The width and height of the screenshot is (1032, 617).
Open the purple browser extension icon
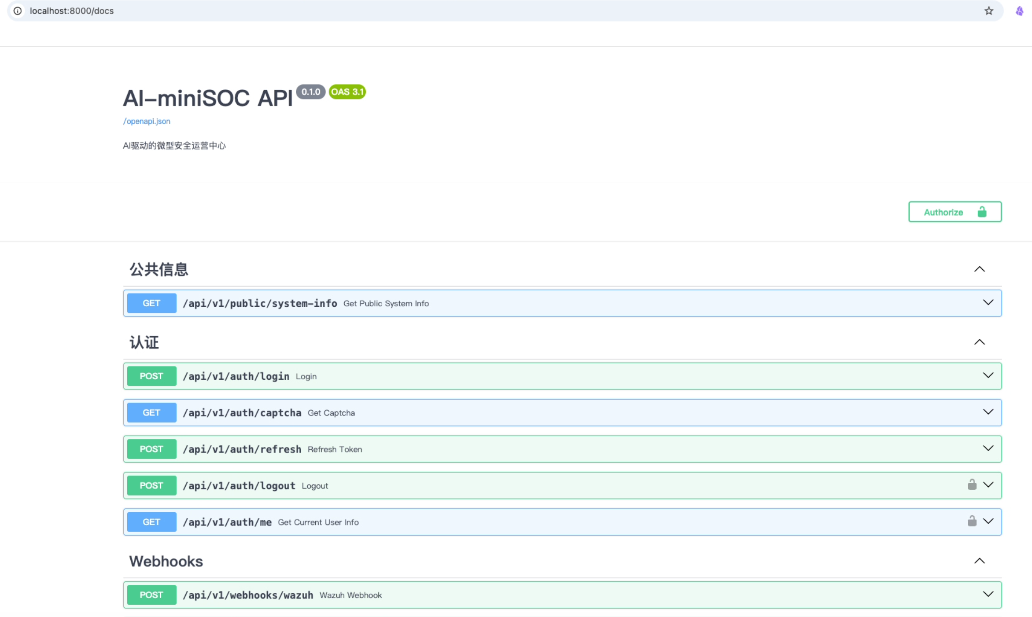pos(1020,11)
